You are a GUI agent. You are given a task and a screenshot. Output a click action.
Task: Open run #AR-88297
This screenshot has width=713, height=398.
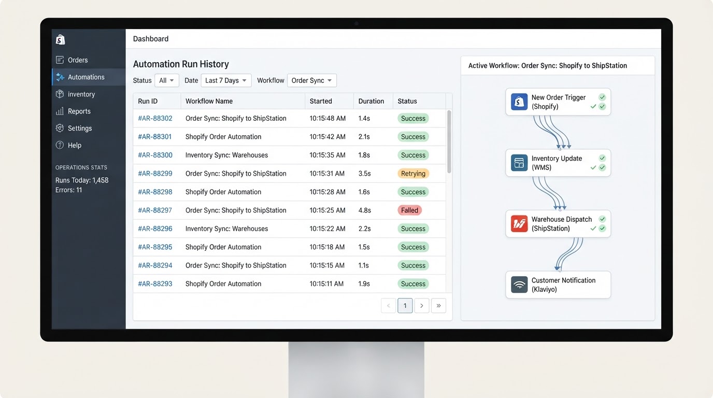point(155,210)
